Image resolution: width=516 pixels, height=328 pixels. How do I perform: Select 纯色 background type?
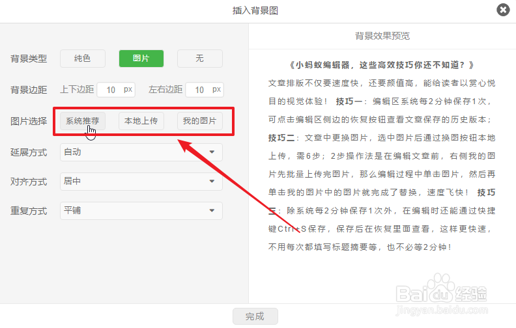[x=83, y=59]
